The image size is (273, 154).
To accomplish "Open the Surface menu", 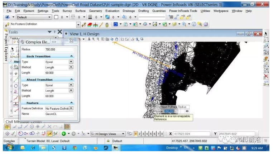I will click(80, 11).
